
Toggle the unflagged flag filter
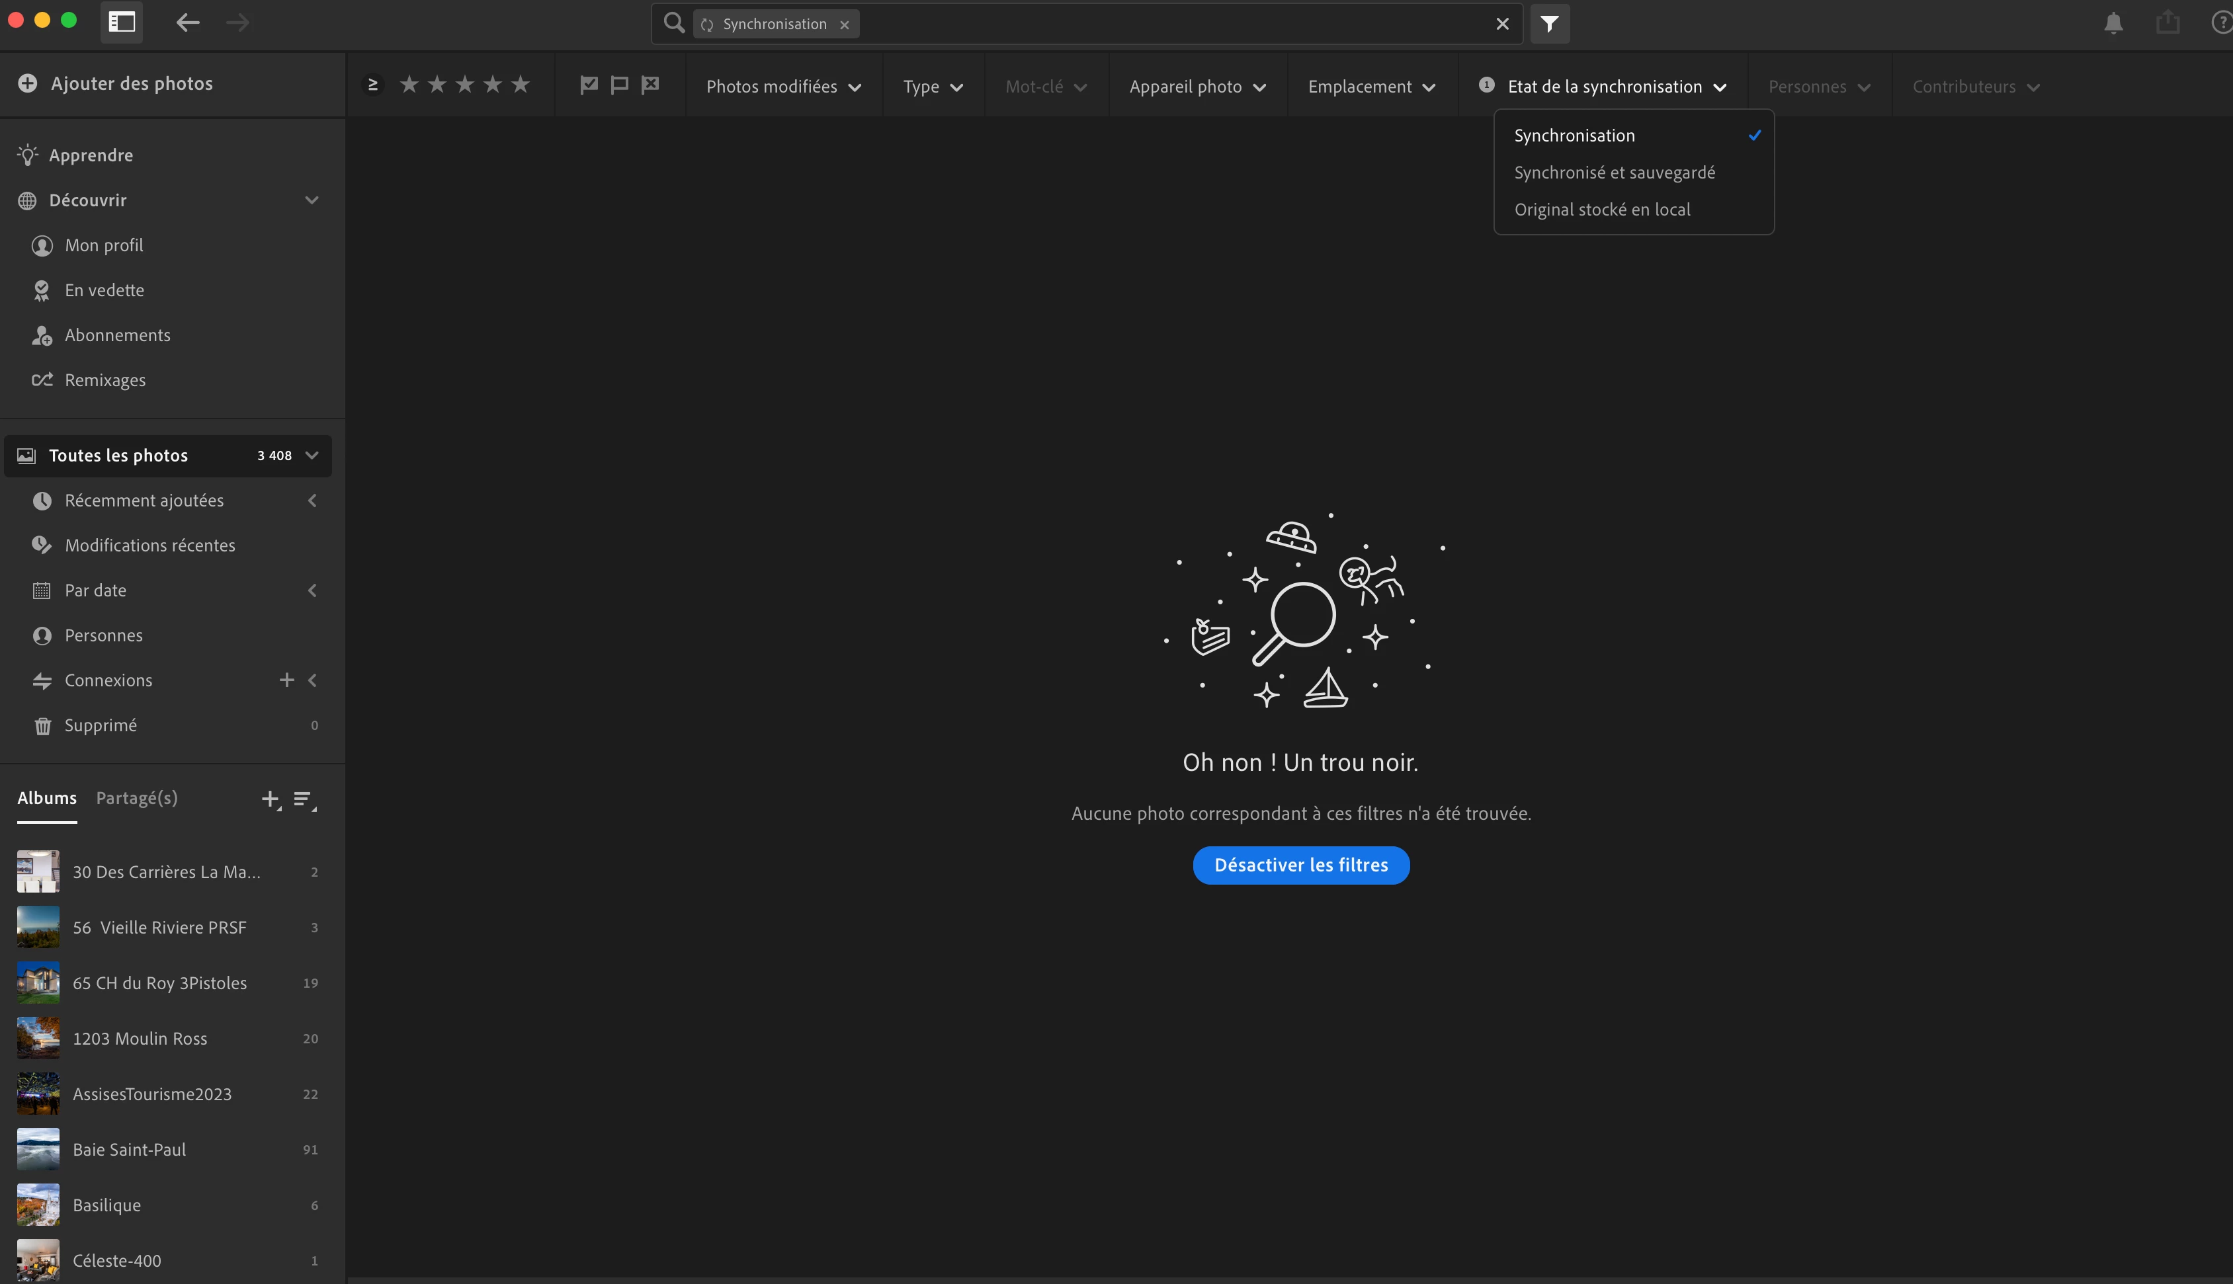619,85
